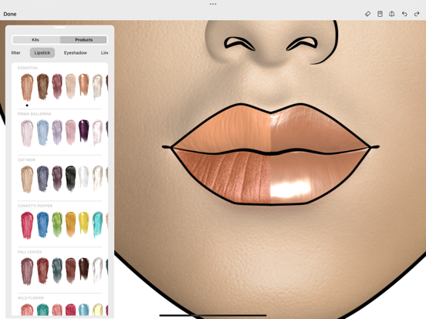The width and height of the screenshot is (426, 319).
Task: Tap the teal gray Fall Leaves swatch
Action: [x=57, y=270]
